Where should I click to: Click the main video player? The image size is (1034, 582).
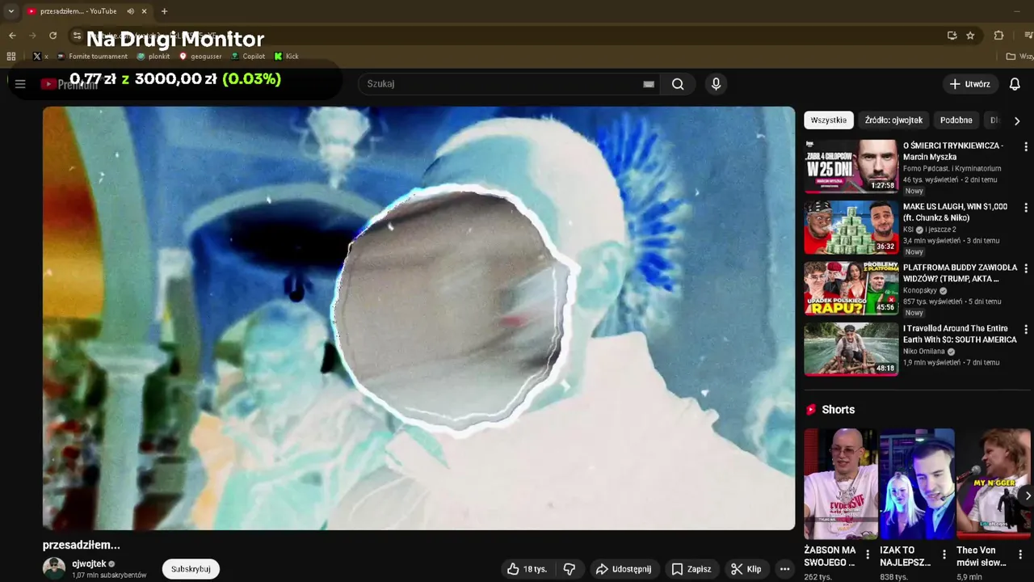(418, 318)
